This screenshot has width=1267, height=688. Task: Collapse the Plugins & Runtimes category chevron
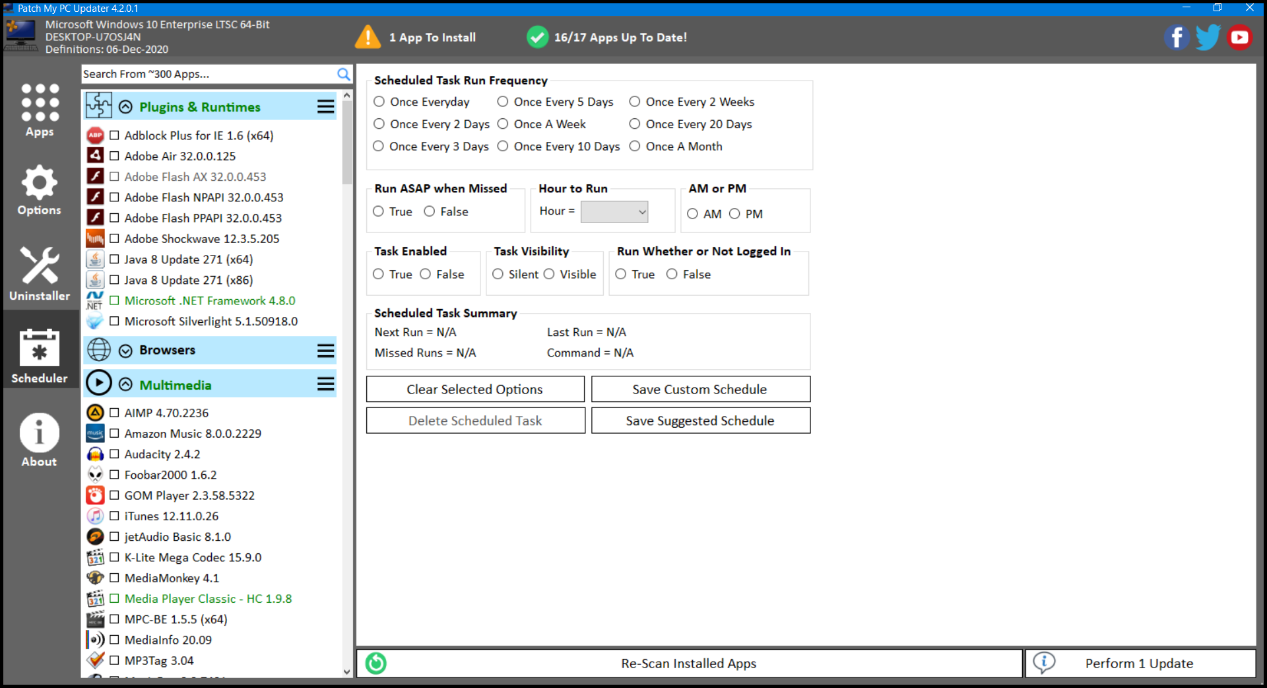point(125,107)
